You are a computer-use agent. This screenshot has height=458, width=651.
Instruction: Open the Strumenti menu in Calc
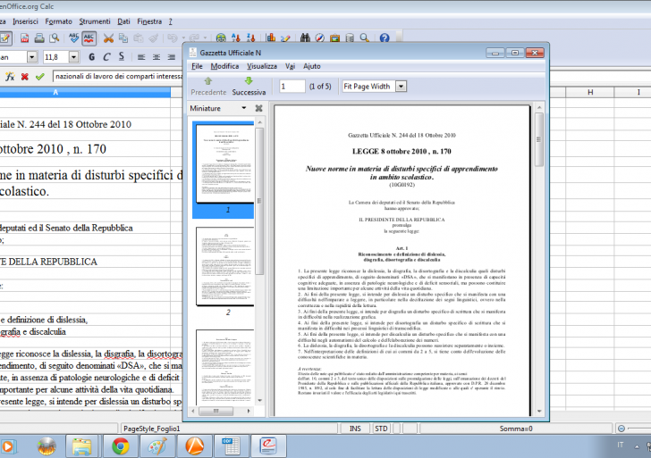(x=94, y=20)
